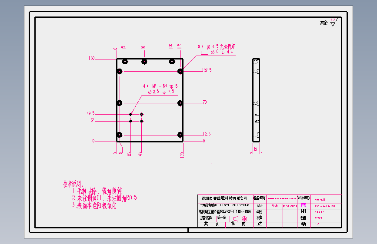377x244 pixels.
Task: Click the 比例 label in title block
Action: pos(304,224)
